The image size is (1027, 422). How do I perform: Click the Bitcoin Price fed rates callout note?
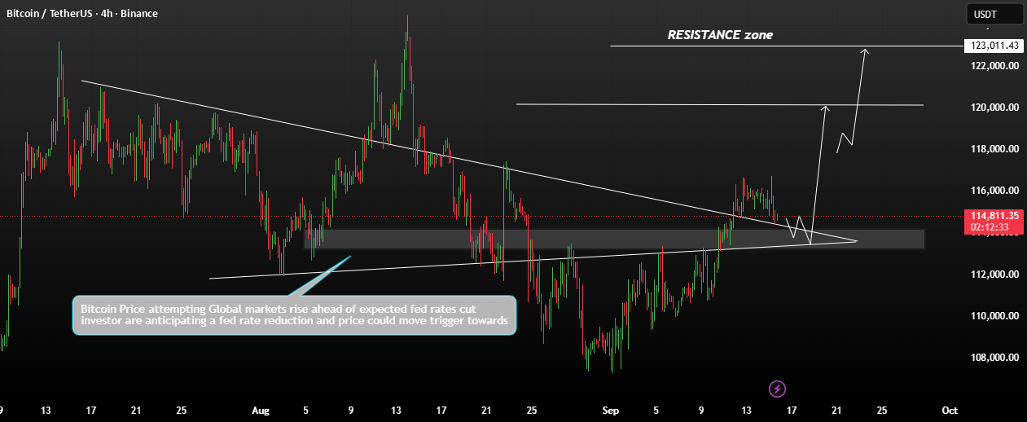point(294,315)
